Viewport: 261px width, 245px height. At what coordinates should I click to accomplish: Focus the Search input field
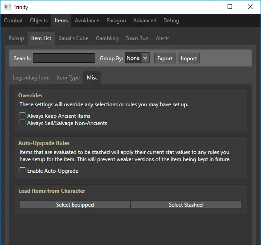(x=64, y=58)
